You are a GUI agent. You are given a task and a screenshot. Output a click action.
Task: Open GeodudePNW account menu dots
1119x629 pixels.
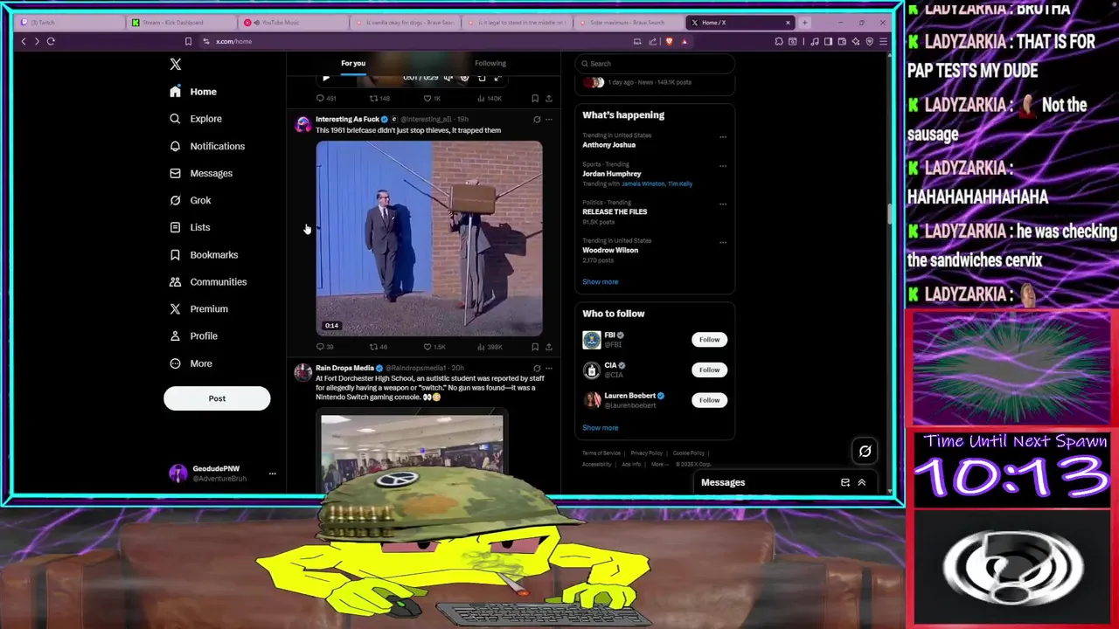(272, 473)
